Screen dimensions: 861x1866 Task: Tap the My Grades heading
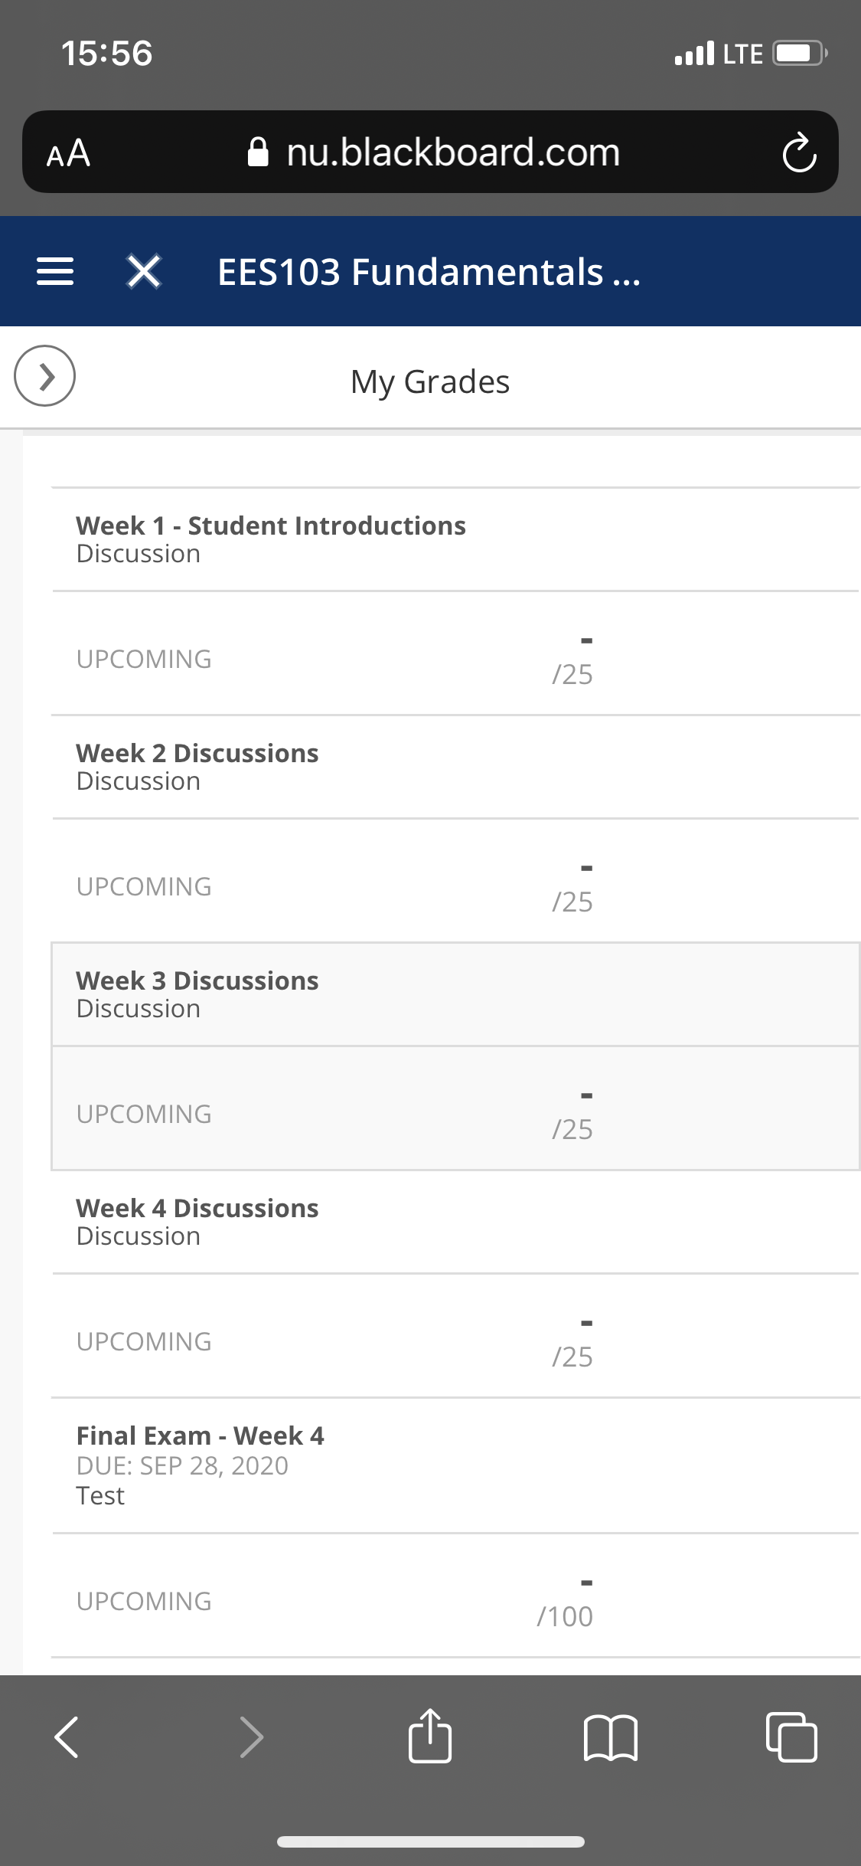tap(430, 381)
